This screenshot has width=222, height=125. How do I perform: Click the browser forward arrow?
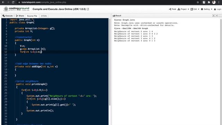coord(8,2)
